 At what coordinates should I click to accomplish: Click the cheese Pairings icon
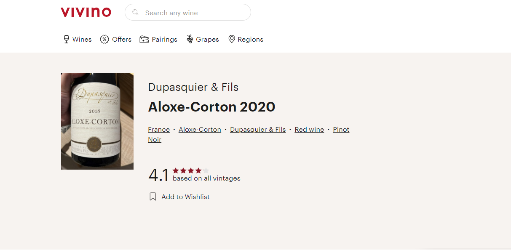tap(144, 39)
